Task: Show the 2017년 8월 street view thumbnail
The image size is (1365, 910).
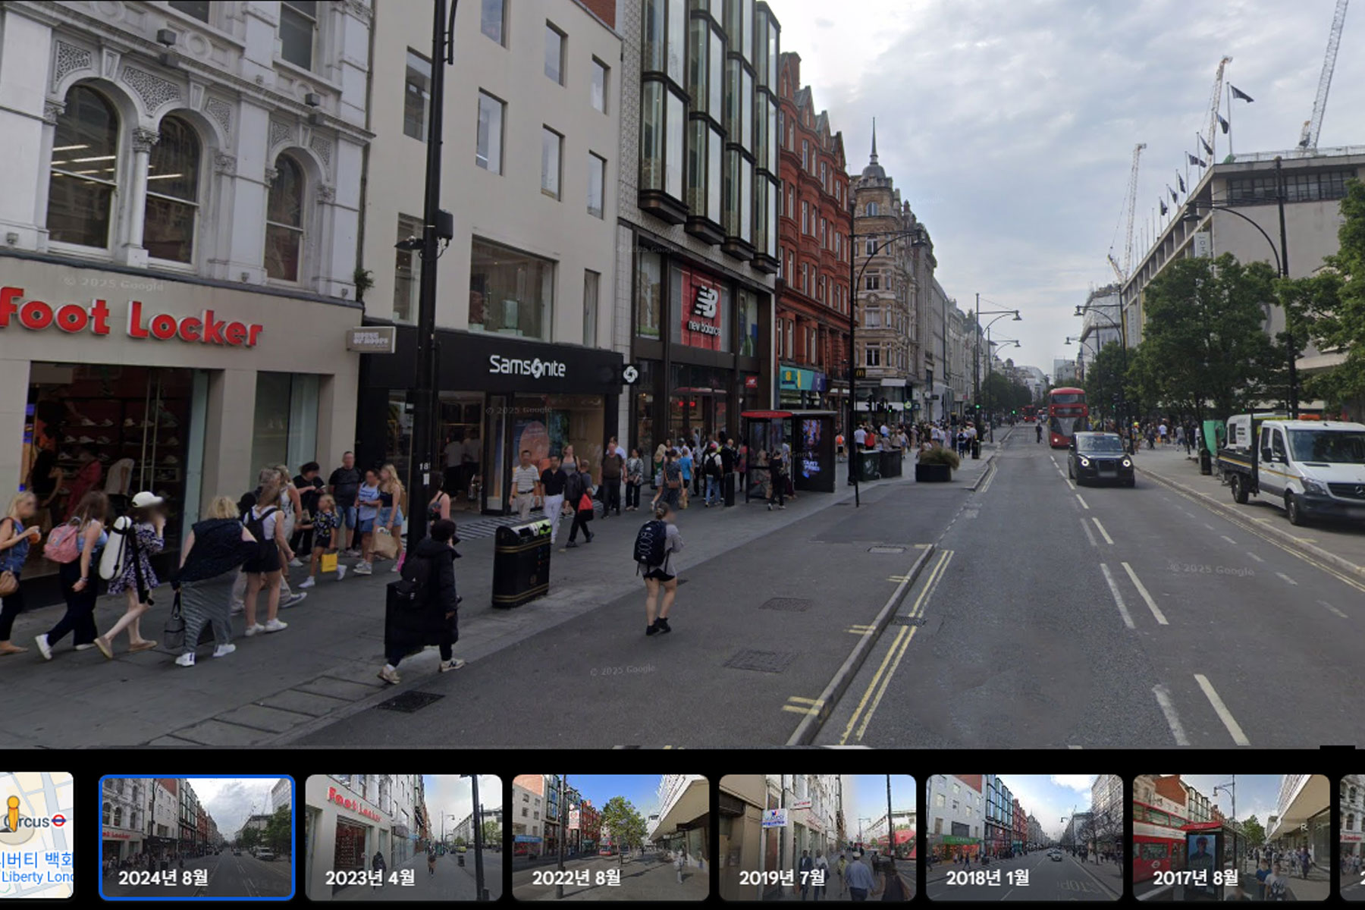Action: [1231, 836]
